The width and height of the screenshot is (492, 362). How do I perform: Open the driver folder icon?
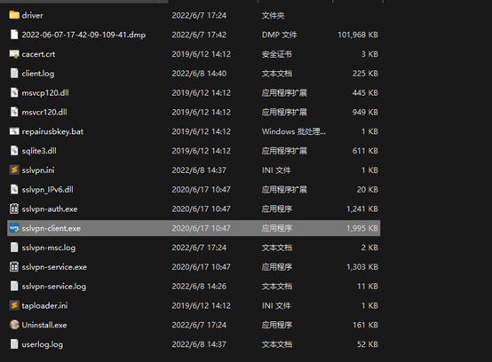coord(14,15)
